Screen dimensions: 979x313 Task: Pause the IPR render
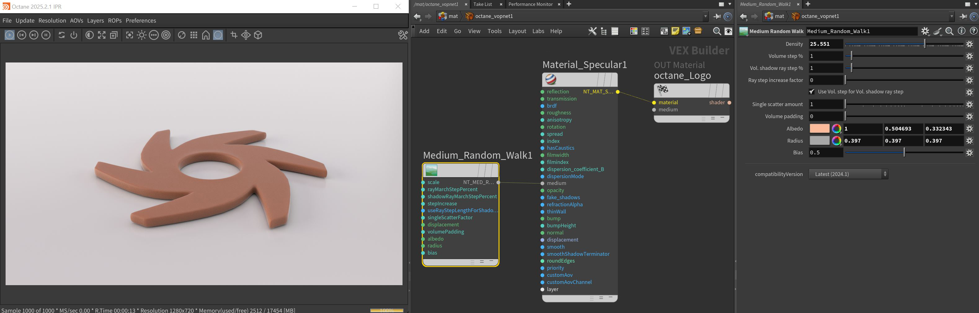tap(46, 35)
